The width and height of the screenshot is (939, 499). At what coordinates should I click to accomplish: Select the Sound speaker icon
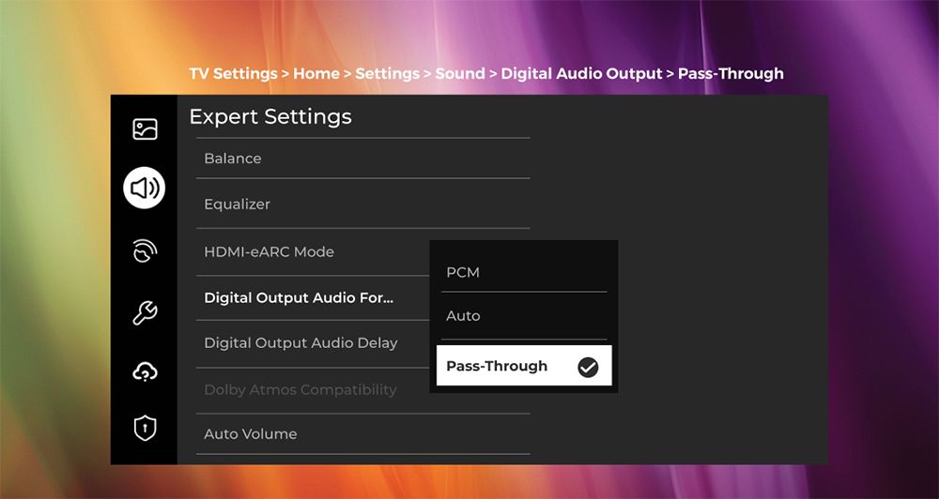tap(145, 188)
